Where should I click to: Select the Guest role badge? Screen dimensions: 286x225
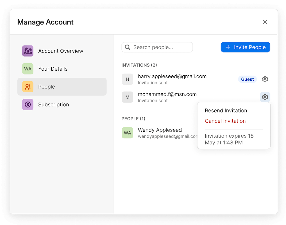(x=247, y=79)
